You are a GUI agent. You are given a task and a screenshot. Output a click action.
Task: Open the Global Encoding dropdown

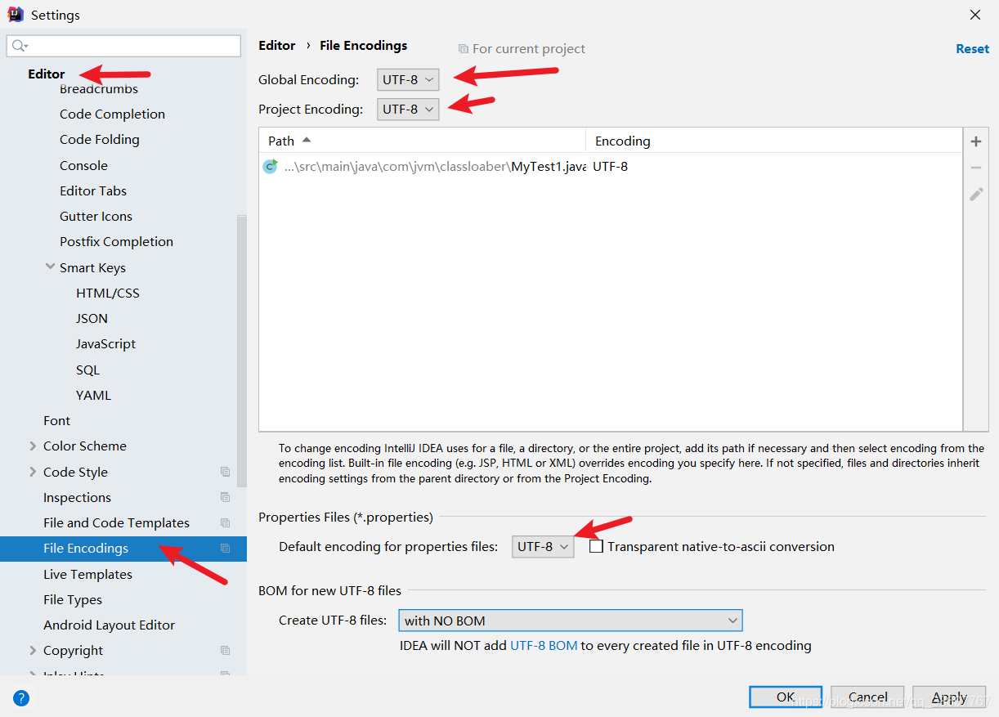point(408,79)
